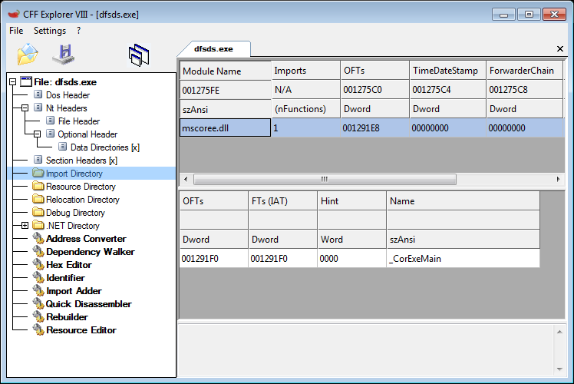The width and height of the screenshot is (574, 384).
Task: Click the Resource Directory folder icon
Action: click(38, 186)
